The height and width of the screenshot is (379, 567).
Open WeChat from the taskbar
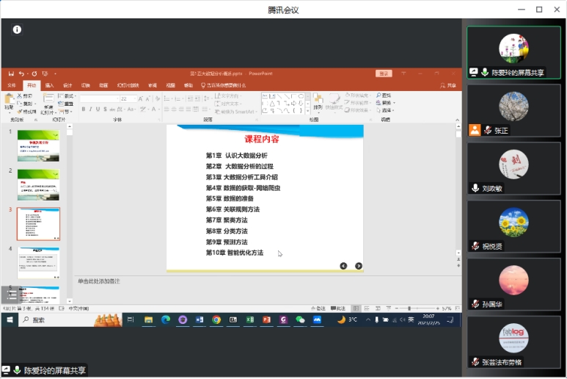[300, 320]
